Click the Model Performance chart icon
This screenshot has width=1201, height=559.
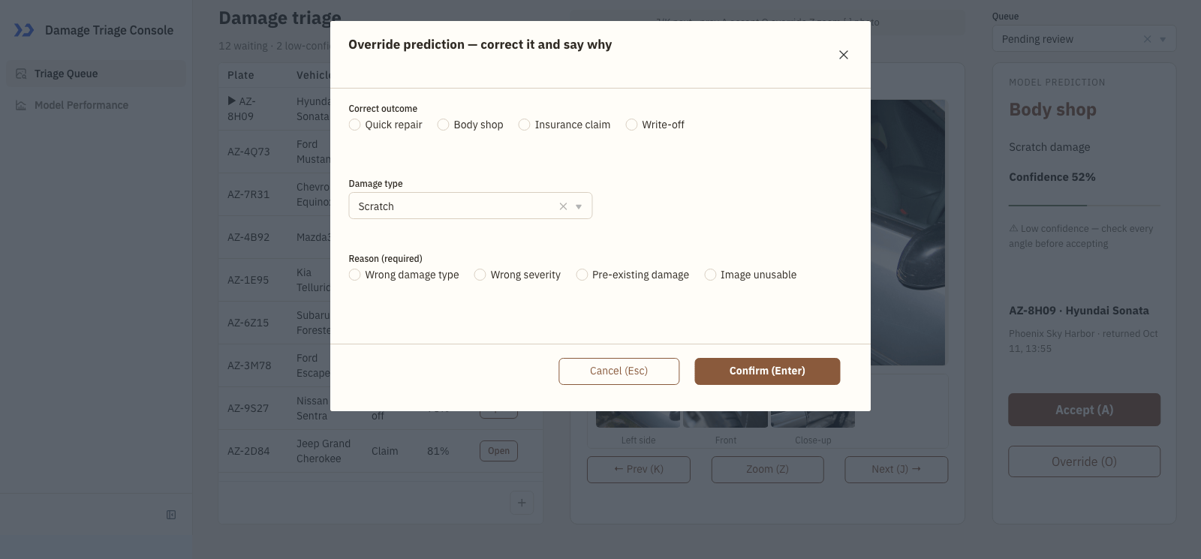tap(21, 105)
